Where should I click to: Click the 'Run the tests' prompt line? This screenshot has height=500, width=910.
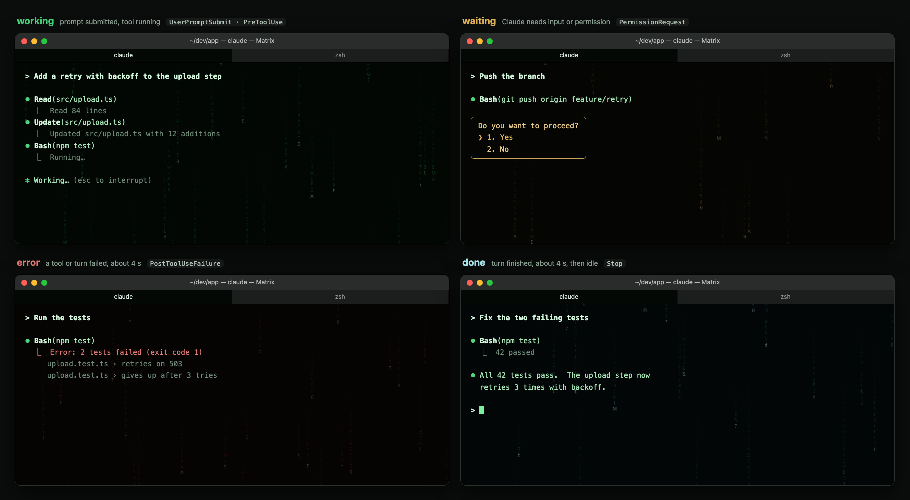click(x=58, y=318)
